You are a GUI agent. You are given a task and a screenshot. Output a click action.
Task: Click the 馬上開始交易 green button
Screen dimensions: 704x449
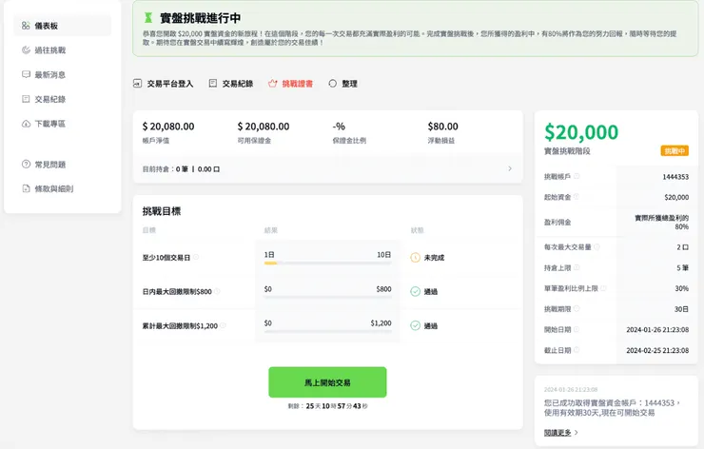click(x=327, y=382)
